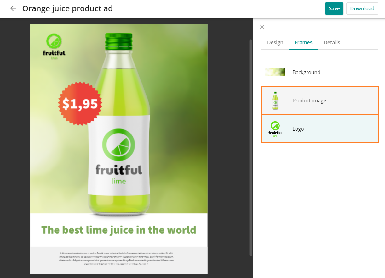
Task: Select the Logo frame row
Action: [x=320, y=129]
